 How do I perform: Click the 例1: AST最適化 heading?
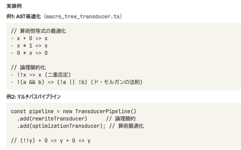point(24,16)
